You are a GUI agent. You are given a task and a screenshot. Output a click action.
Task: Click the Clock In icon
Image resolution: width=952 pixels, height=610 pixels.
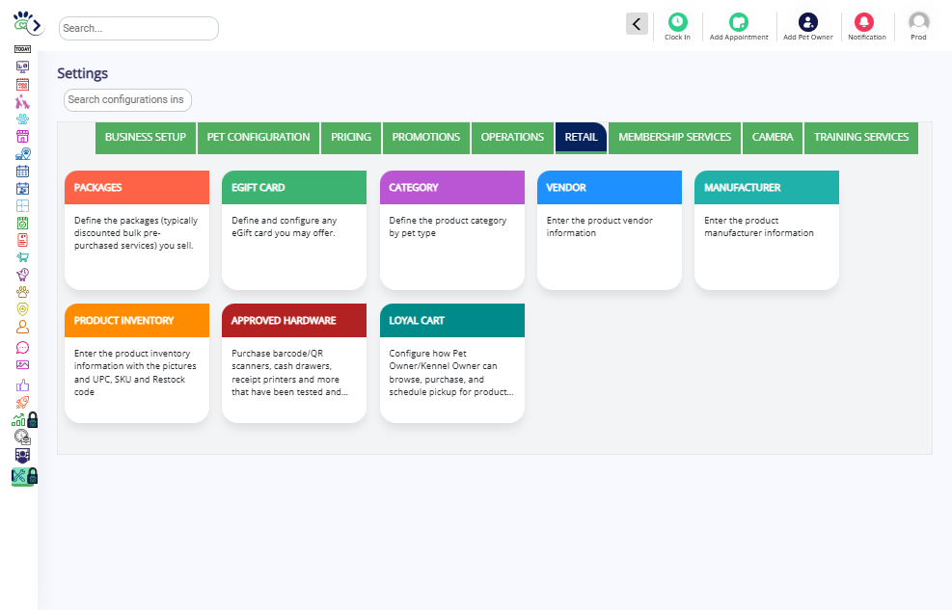pos(677,22)
